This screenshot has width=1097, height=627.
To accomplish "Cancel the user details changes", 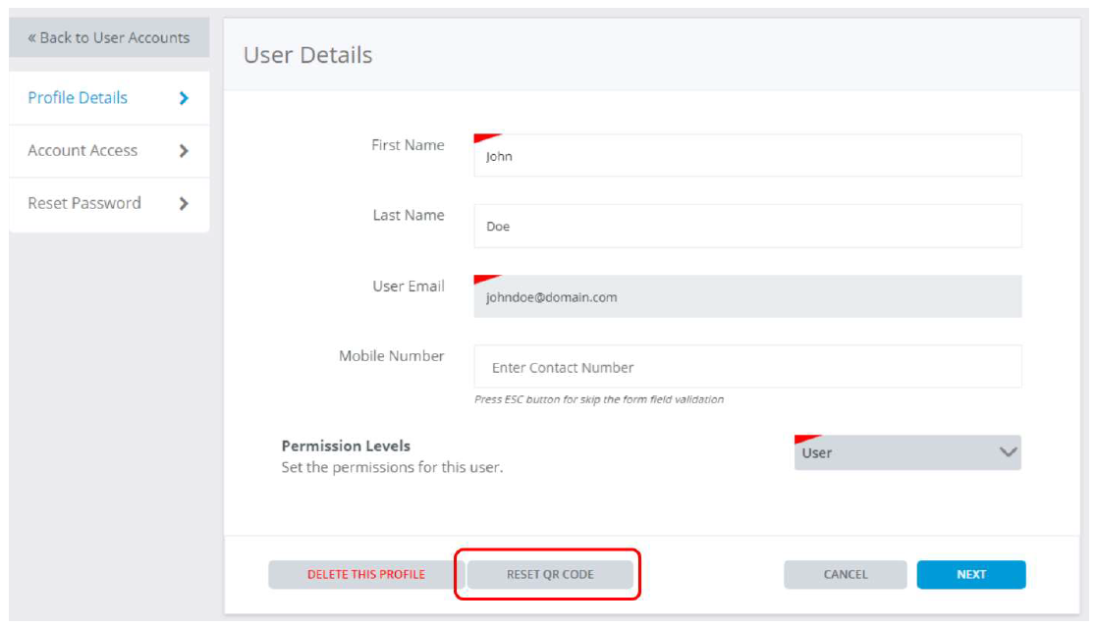I will coord(845,575).
